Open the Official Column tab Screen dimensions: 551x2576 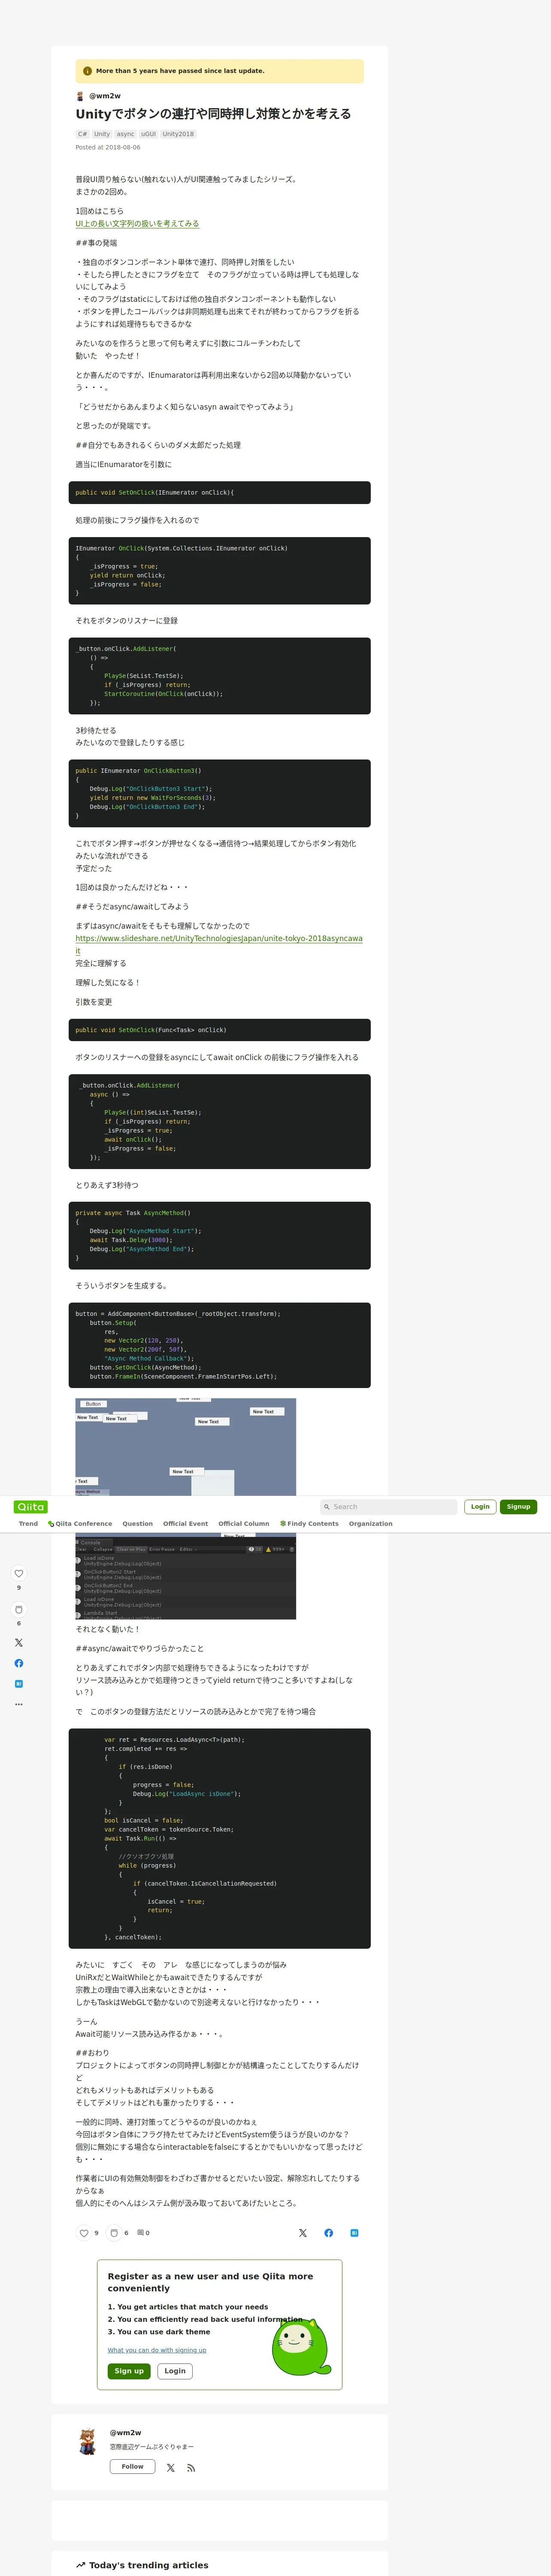(x=244, y=1524)
